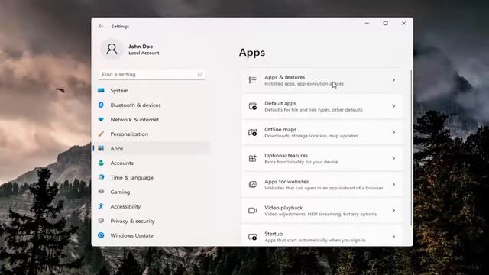Go to Privacy & security
489x275 pixels.
tap(151, 221)
